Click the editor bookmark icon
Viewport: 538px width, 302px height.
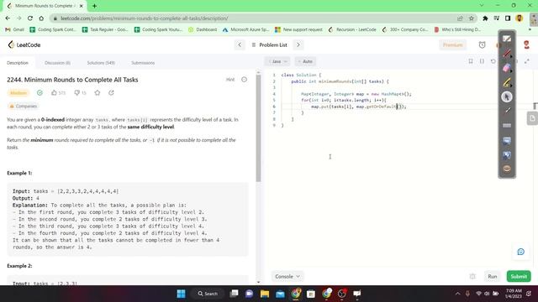pos(471,61)
